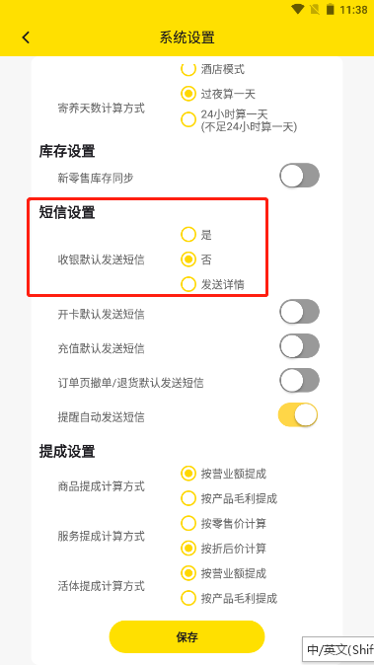Select 按产品毛利提成 under 活体提成计算方式
374x665 pixels.
188,598
